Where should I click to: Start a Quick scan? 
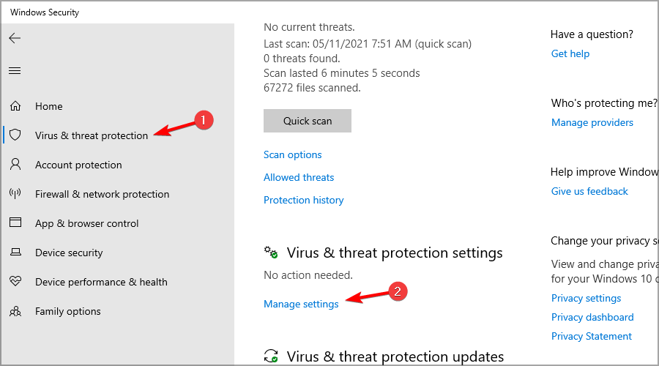point(307,121)
